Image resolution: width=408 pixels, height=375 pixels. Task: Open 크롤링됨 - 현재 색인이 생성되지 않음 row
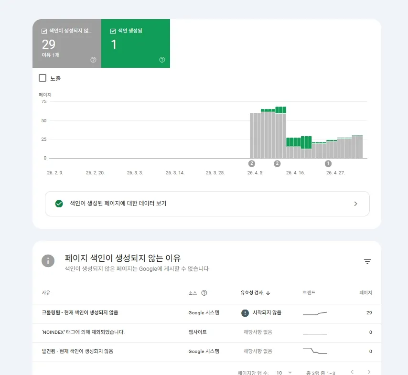click(207, 313)
